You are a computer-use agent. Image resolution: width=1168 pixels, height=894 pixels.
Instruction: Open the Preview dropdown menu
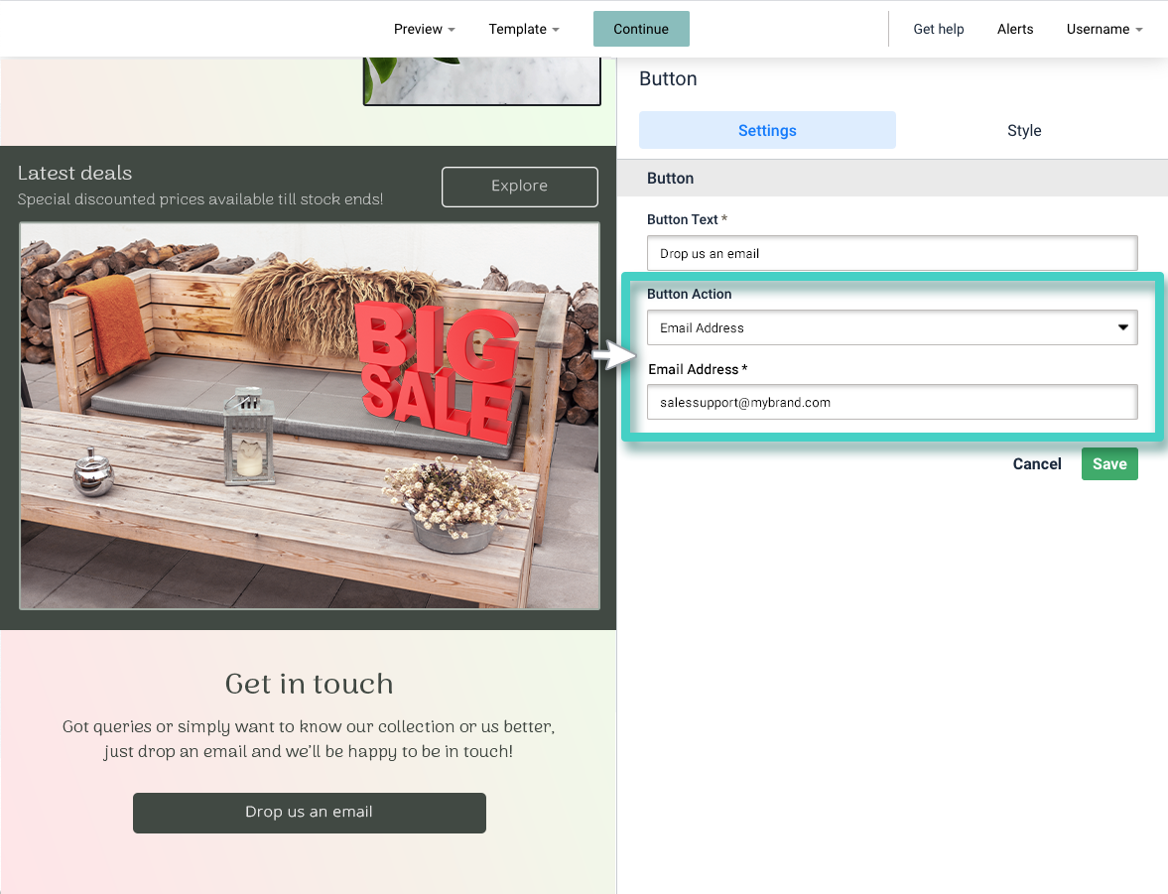coord(424,29)
